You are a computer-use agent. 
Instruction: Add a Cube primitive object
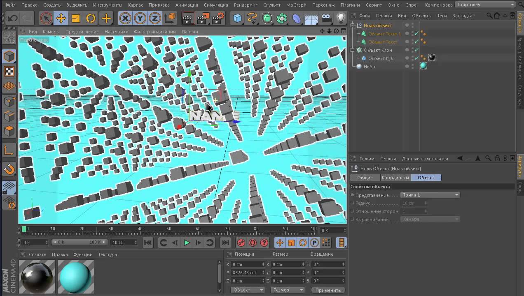pos(238,18)
